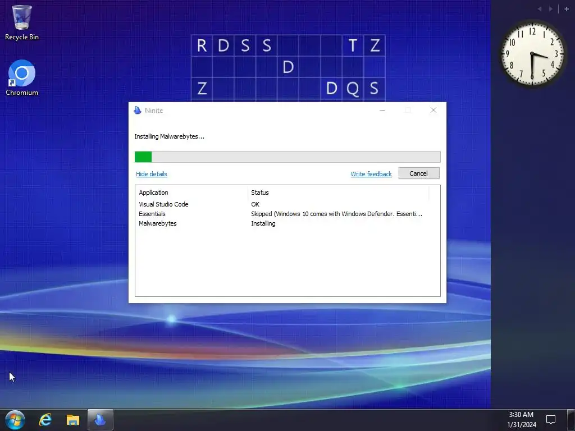575x431 pixels.
Task: Click the Show desktop strip
Action: pyautogui.click(x=571, y=420)
